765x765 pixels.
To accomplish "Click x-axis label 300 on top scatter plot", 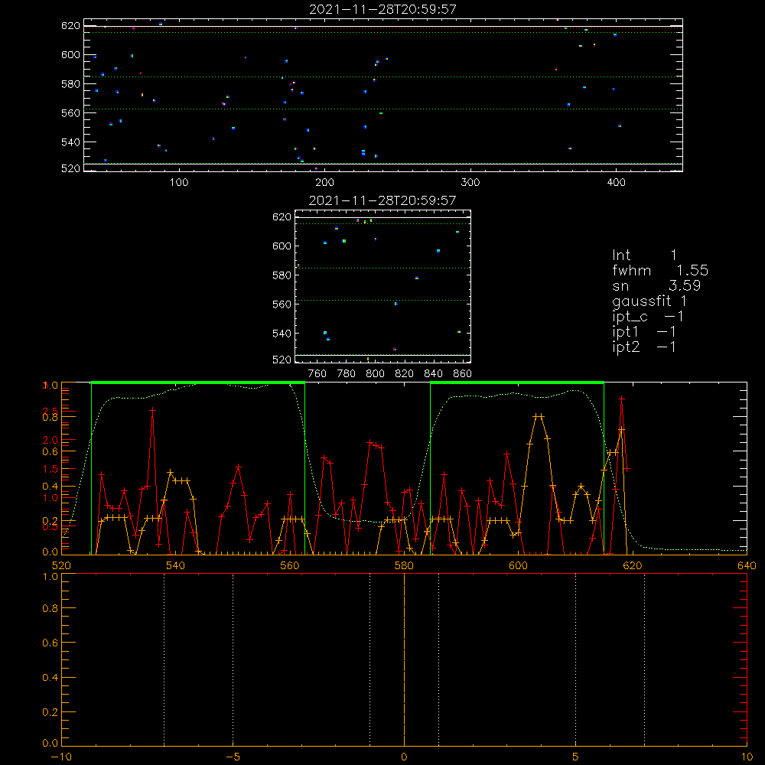I will click(470, 183).
